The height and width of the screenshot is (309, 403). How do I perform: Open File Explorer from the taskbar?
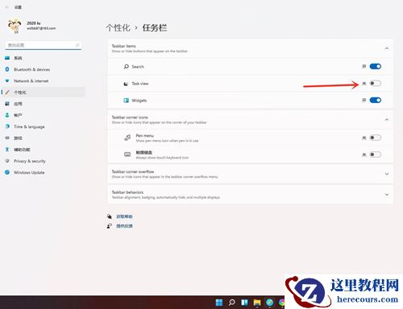coord(257,303)
